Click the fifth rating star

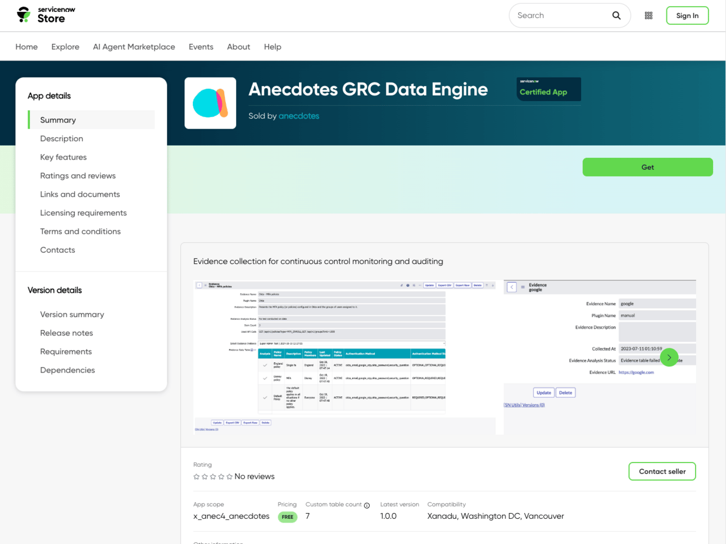[x=229, y=477]
